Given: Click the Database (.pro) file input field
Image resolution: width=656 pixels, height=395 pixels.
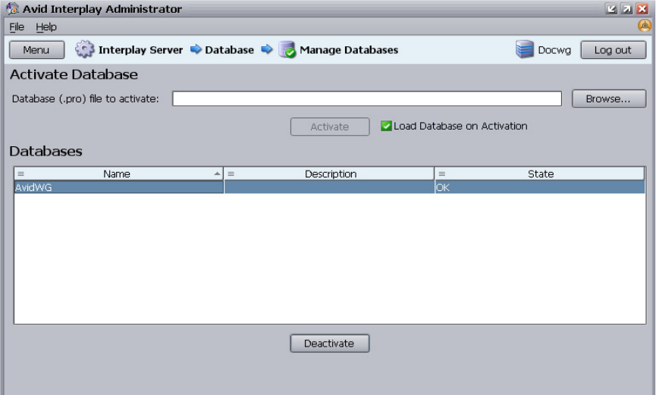Looking at the screenshot, I should coord(367,99).
